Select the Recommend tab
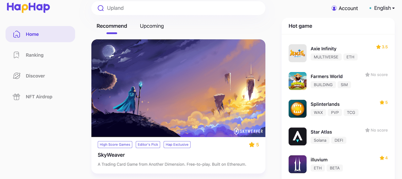 point(112,26)
